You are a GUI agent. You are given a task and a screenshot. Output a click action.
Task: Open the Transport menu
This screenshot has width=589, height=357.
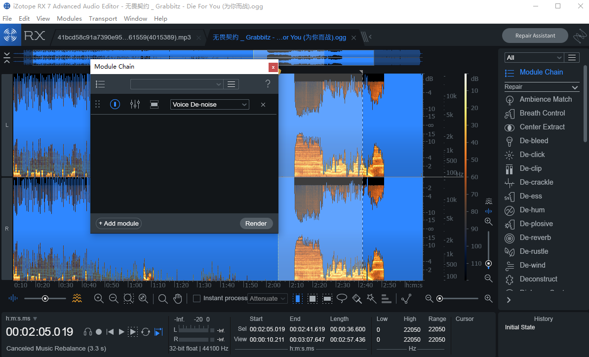point(103,18)
